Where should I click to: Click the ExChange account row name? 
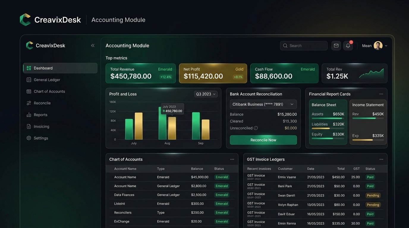[x=122, y=221]
